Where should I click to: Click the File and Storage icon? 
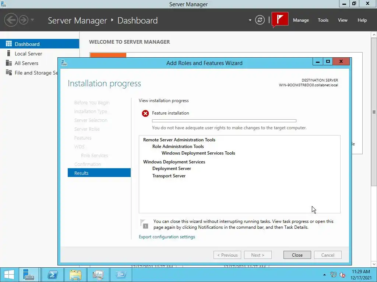tap(9, 72)
